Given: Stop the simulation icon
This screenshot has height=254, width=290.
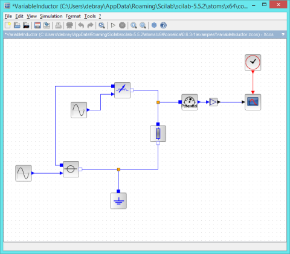Looking at the screenshot, I should [122, 25].
